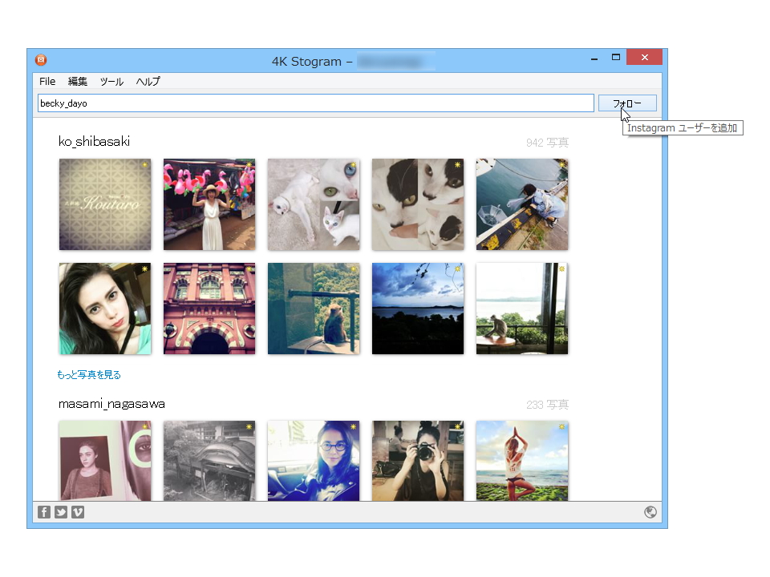This screenshot has width=770, height=577.
Task: Minimize the 4K Stogram window
Action: coord(594,58)
